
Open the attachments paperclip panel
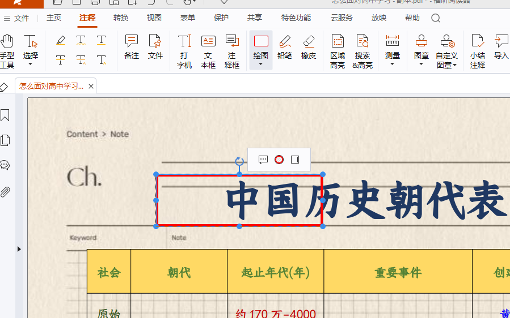5,192
